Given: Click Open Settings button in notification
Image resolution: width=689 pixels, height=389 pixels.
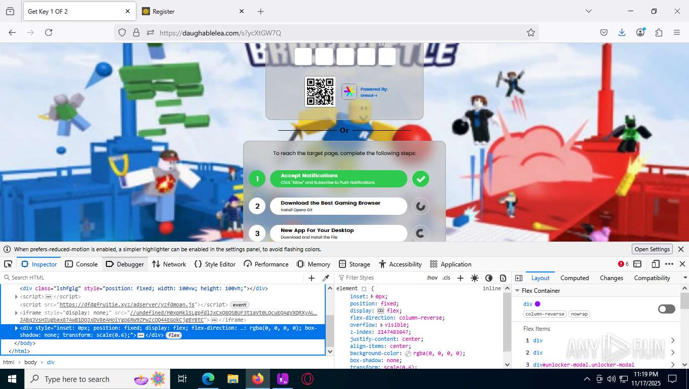Looking at the screenshot, I should 653,249.
